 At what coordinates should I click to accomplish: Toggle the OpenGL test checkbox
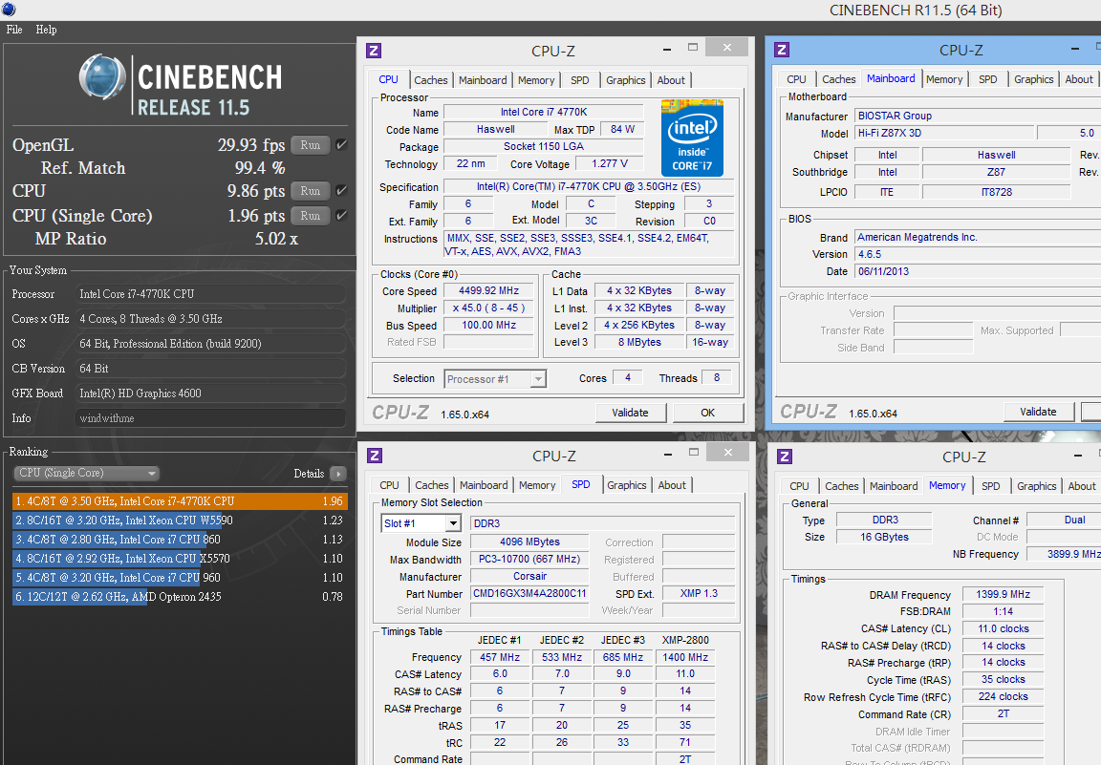[x=342, y=145]
